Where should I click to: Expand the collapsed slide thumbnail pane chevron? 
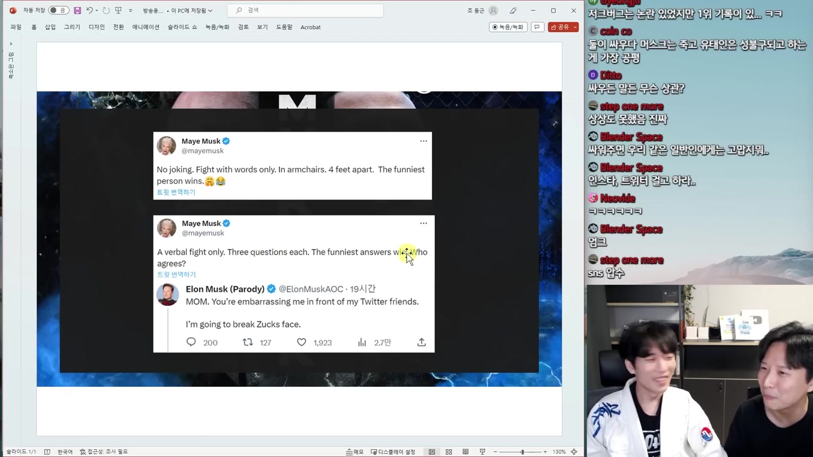pyautogui.click(x=11, y=44)
